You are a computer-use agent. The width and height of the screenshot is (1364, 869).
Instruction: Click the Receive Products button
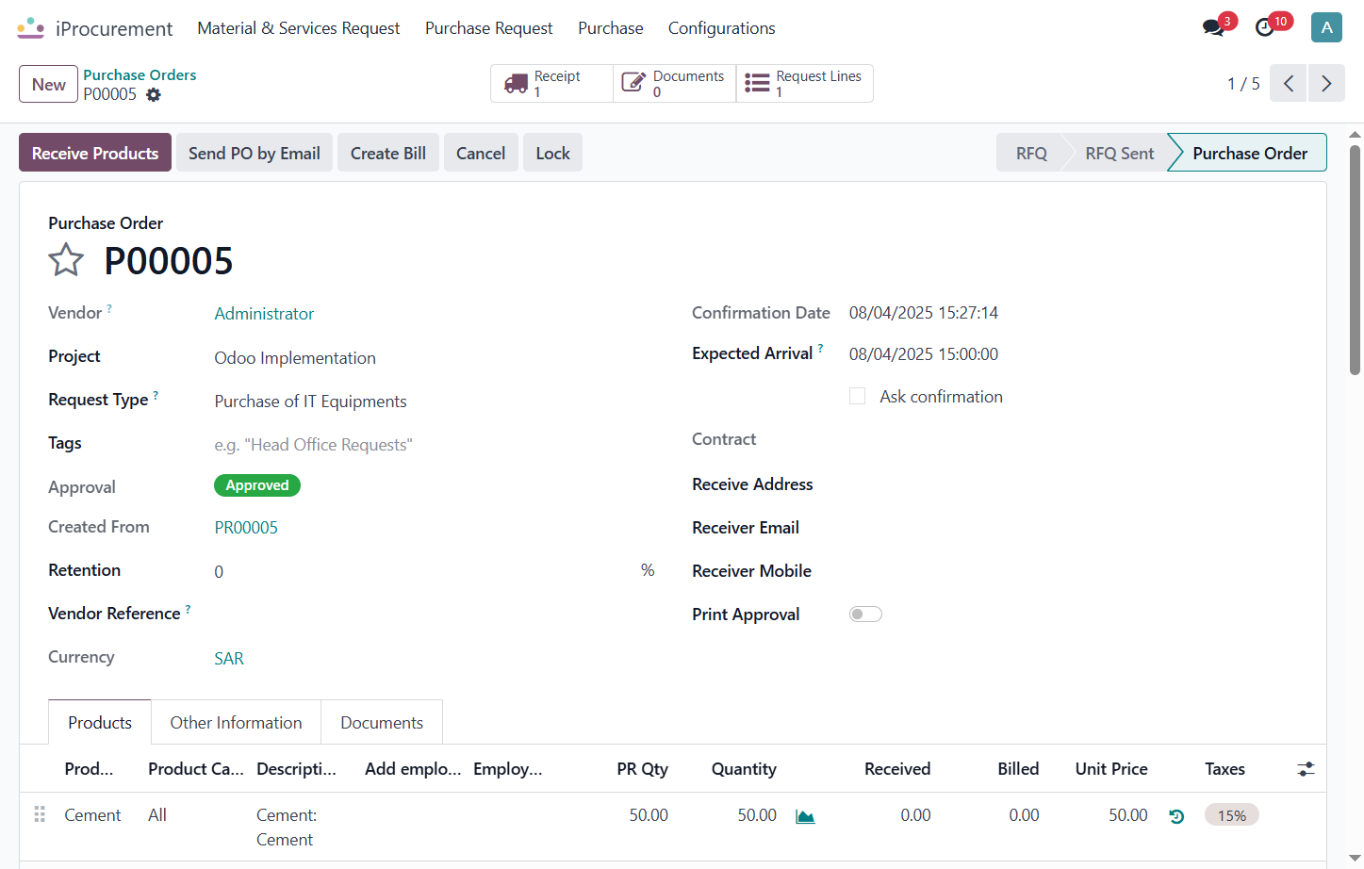[95, 153]
